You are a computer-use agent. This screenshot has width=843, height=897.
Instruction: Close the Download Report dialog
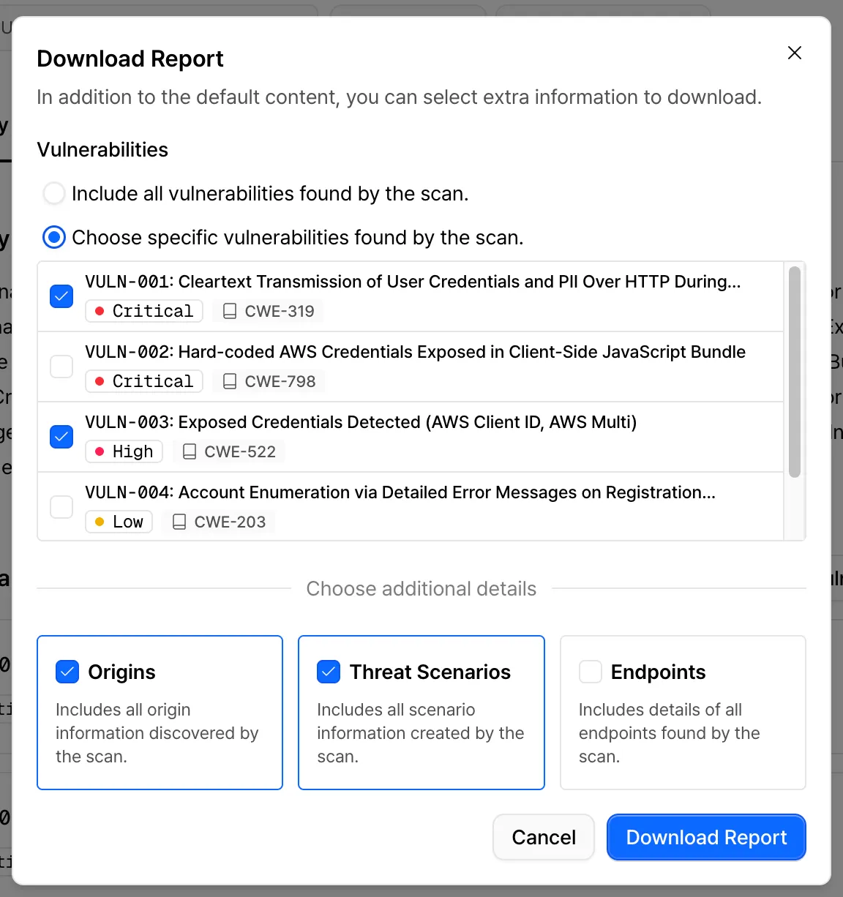pos(794,53)
